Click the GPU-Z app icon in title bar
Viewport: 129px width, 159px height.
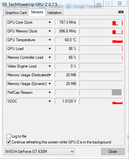[x=5, y=5]
